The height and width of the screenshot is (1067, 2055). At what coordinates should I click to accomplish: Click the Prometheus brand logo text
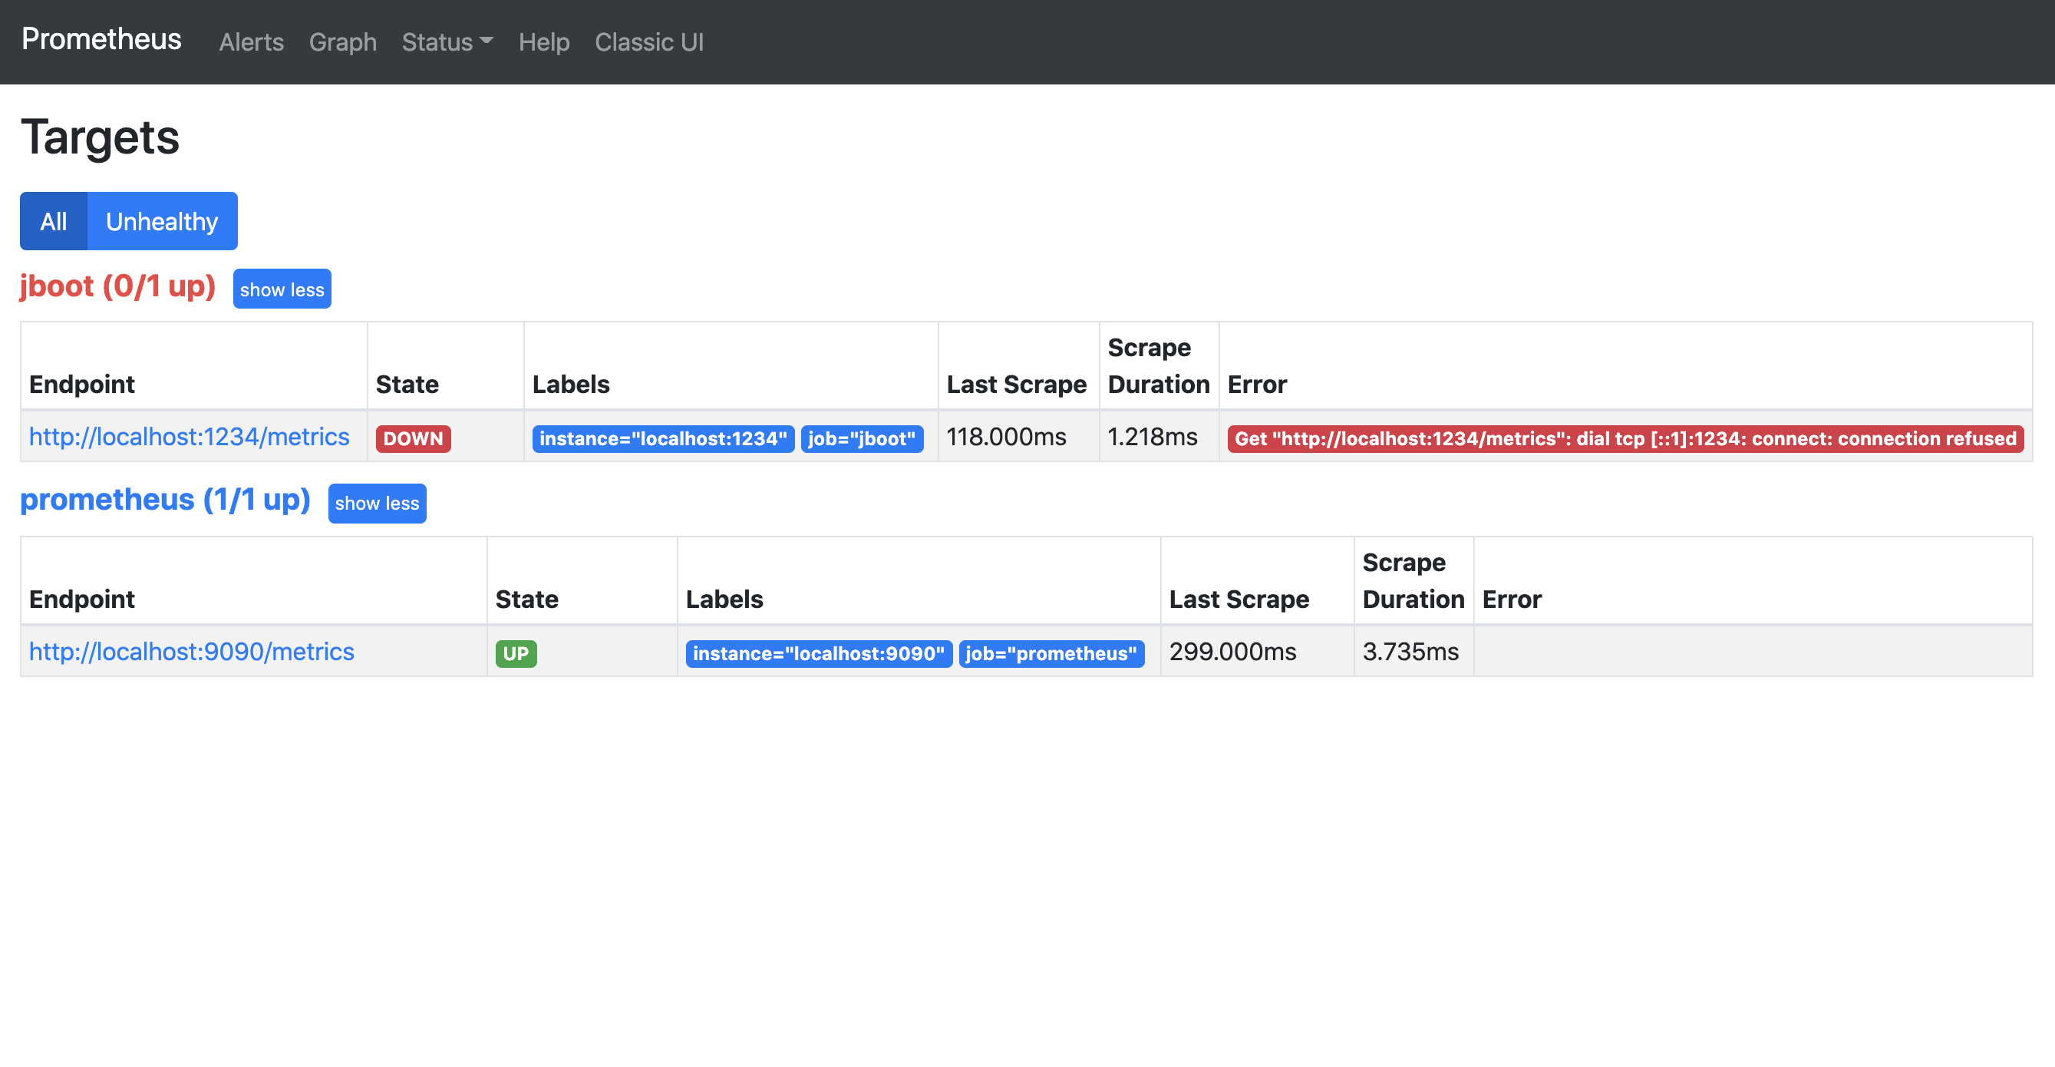(101, 39)
